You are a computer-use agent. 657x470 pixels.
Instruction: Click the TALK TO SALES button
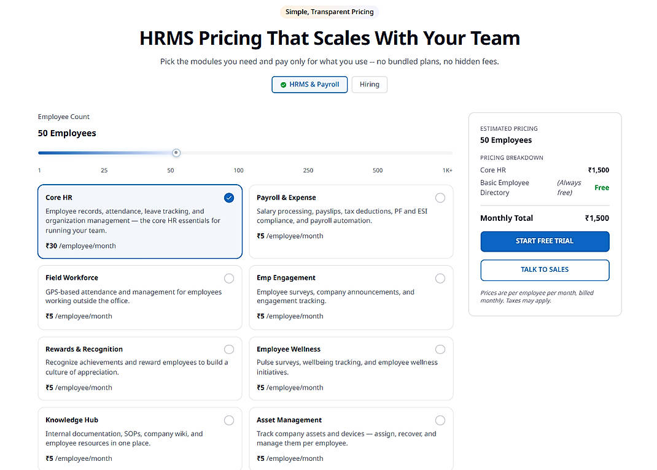[545, 270]
